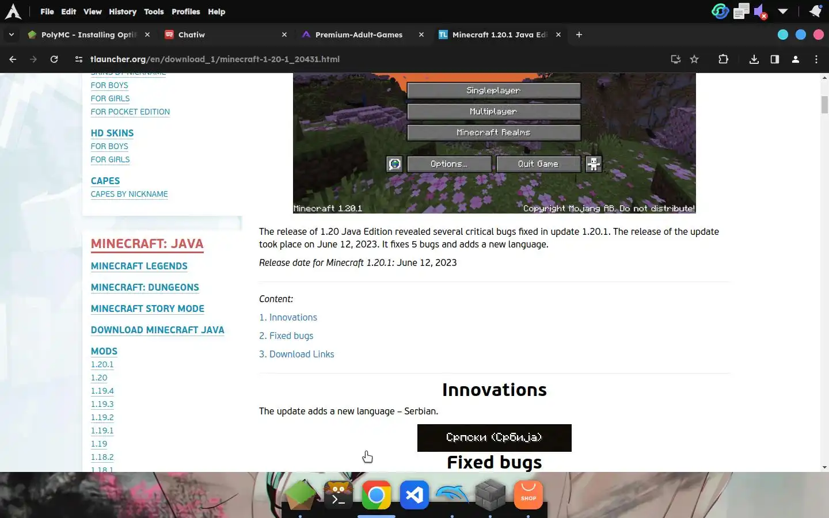Open the browser extensions puzzle icon

tap(723, 59)
